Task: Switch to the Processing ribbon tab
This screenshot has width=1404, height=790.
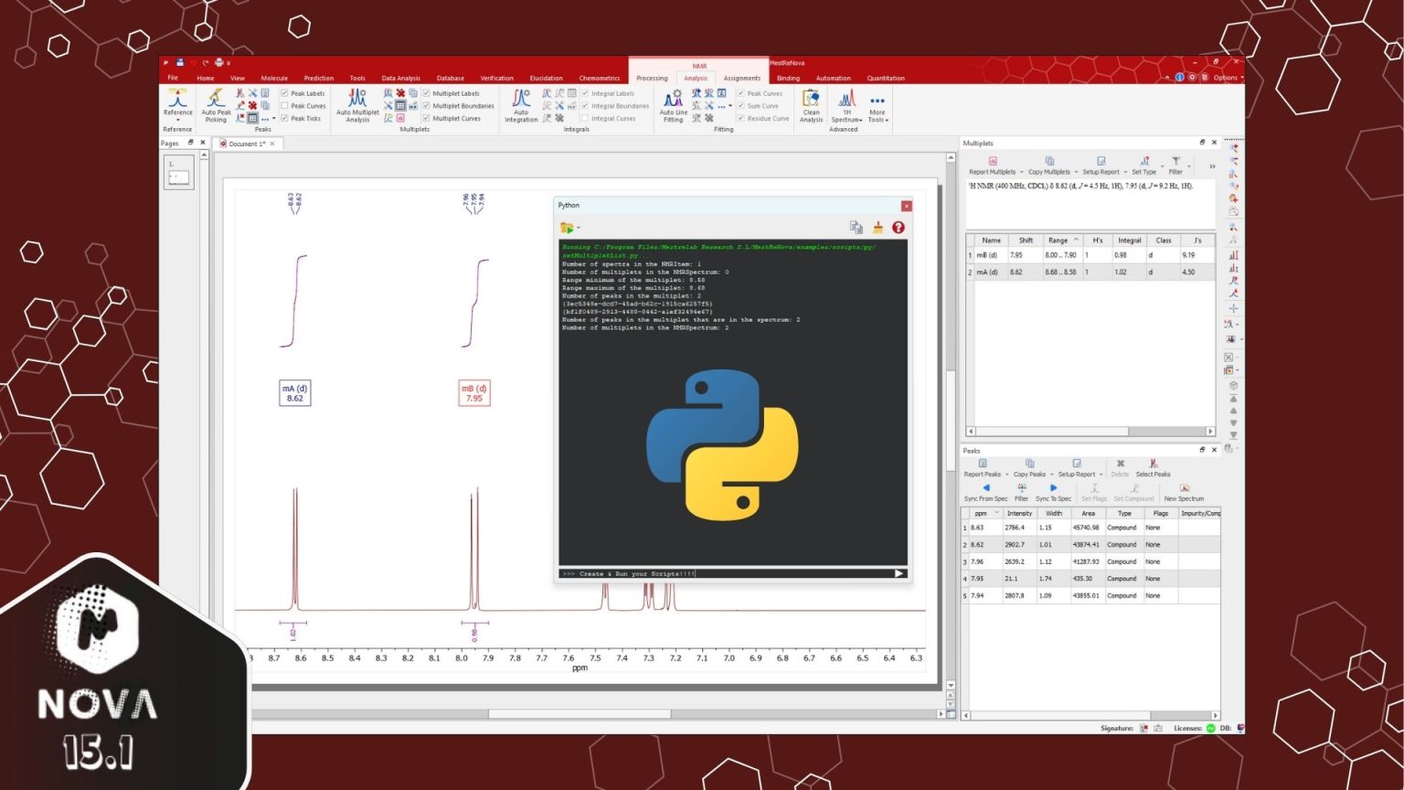Action: pyautogui.click(x=652, y=79)
